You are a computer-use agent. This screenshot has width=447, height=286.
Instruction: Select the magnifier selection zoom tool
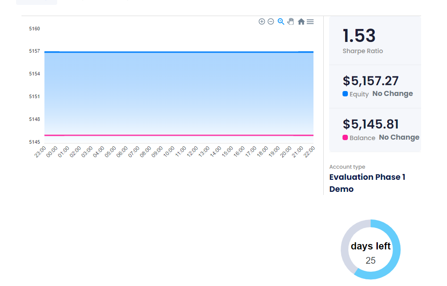pyautogui.click(x=281, y=22)
